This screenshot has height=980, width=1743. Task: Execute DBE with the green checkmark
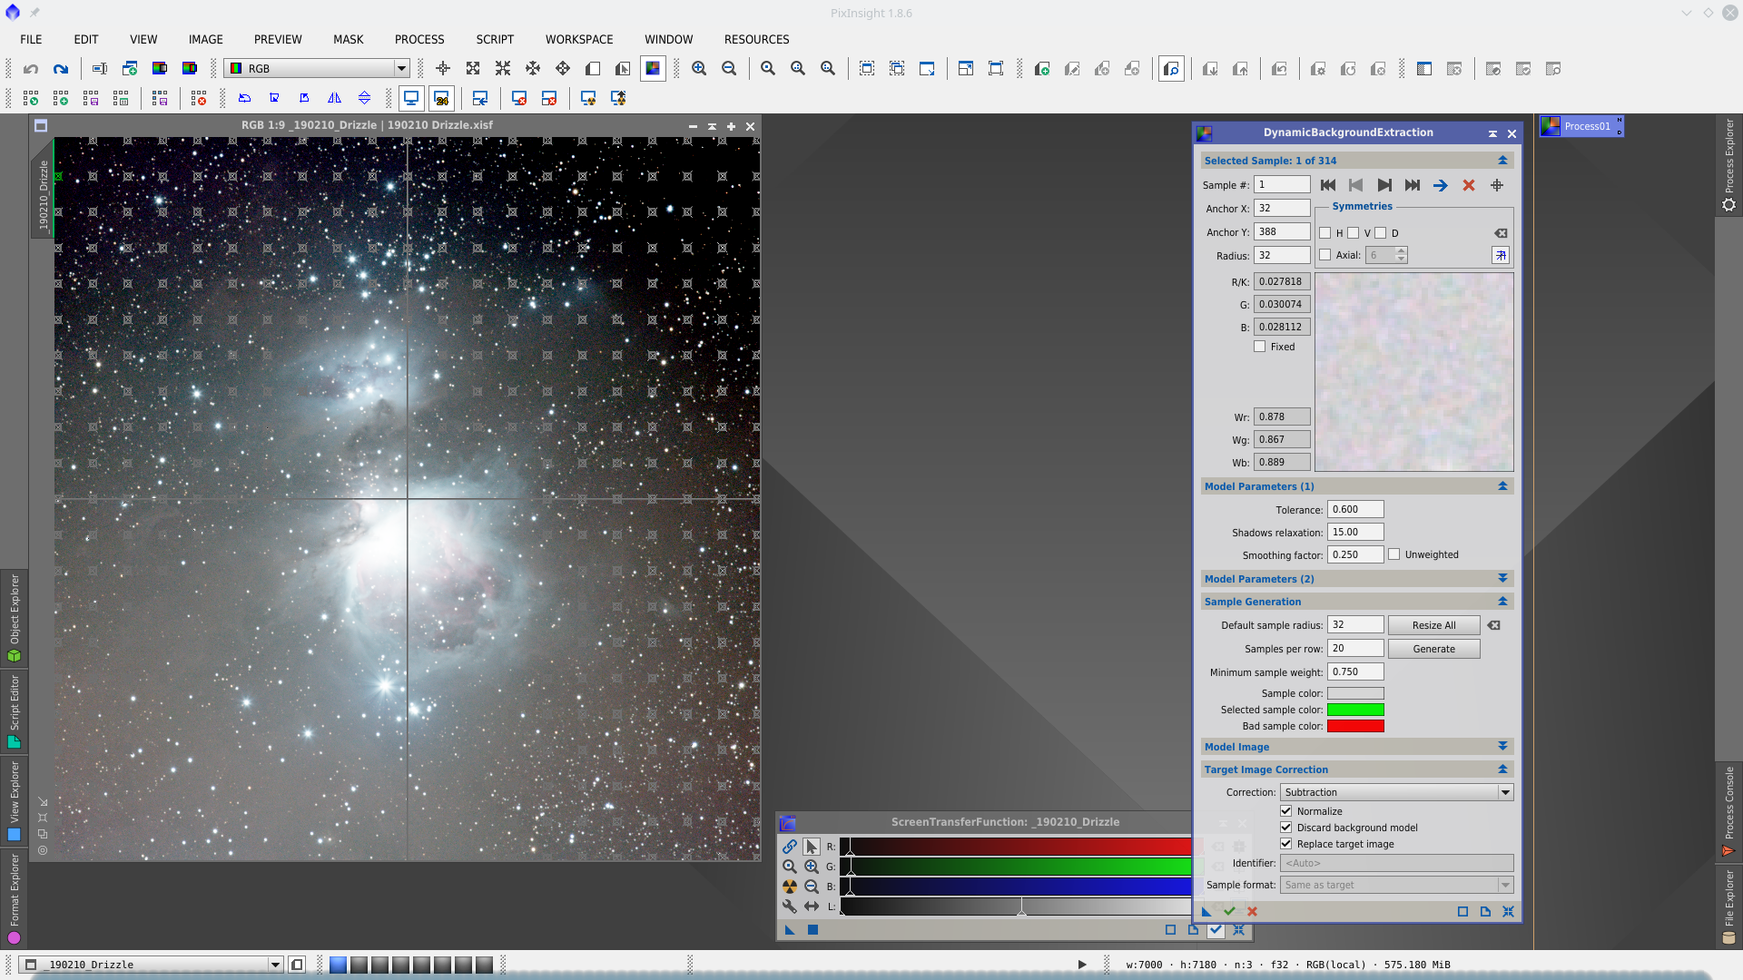pos(1229,911)
